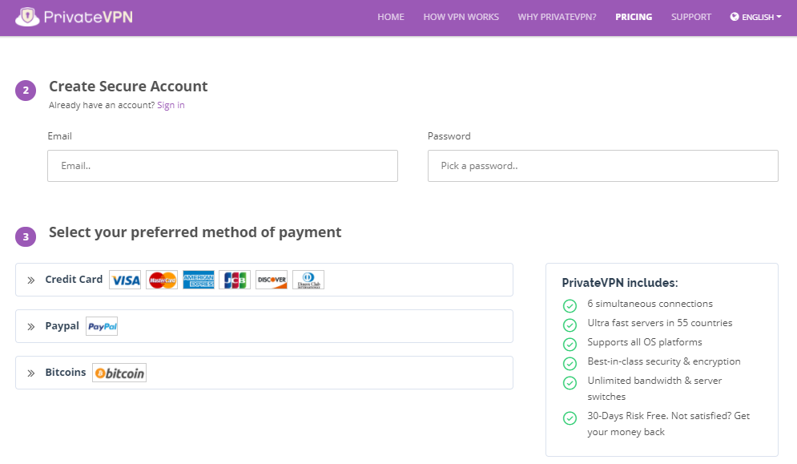Image resolution: width=797 pixels, height=464 pixels.
Task: Open WHY PRIVATEVPN? menu item
Action: (x=557, y=17)
